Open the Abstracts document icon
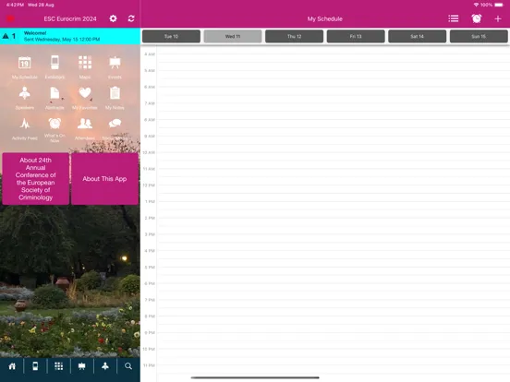This screenshot has width=510, height=382. pyautogui.click(x=55, y=93)
